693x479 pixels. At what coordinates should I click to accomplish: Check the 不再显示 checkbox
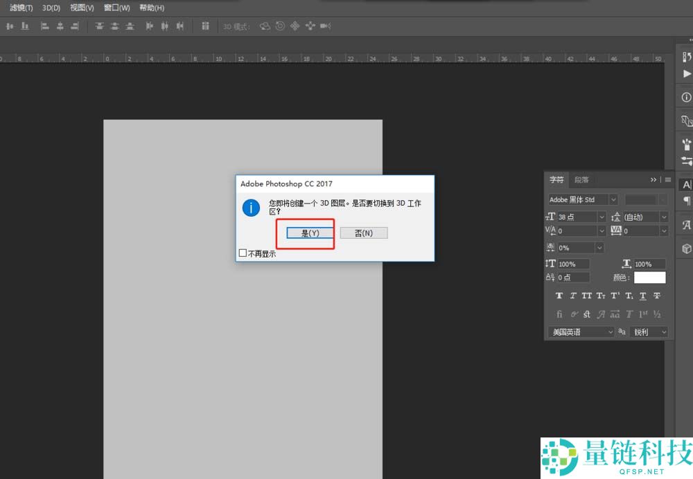[x=243, y=253]
